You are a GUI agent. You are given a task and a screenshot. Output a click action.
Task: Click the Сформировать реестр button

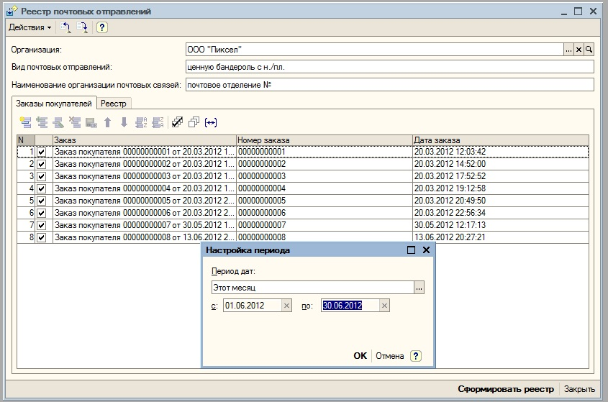click(x=506, y=389)
